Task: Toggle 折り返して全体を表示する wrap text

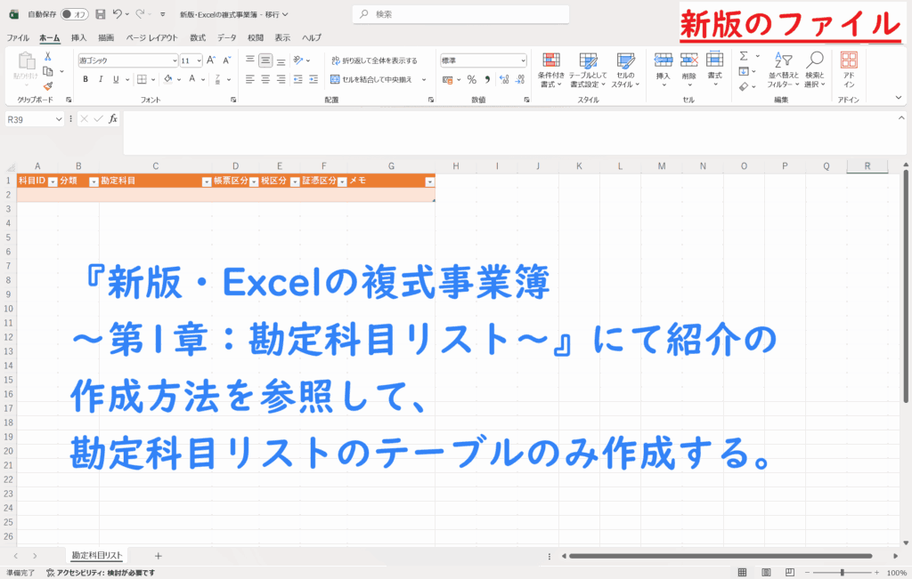Action: 373,60
